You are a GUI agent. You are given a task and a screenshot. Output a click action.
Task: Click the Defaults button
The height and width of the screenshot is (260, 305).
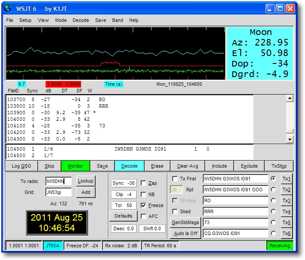[x=123, y=216]
